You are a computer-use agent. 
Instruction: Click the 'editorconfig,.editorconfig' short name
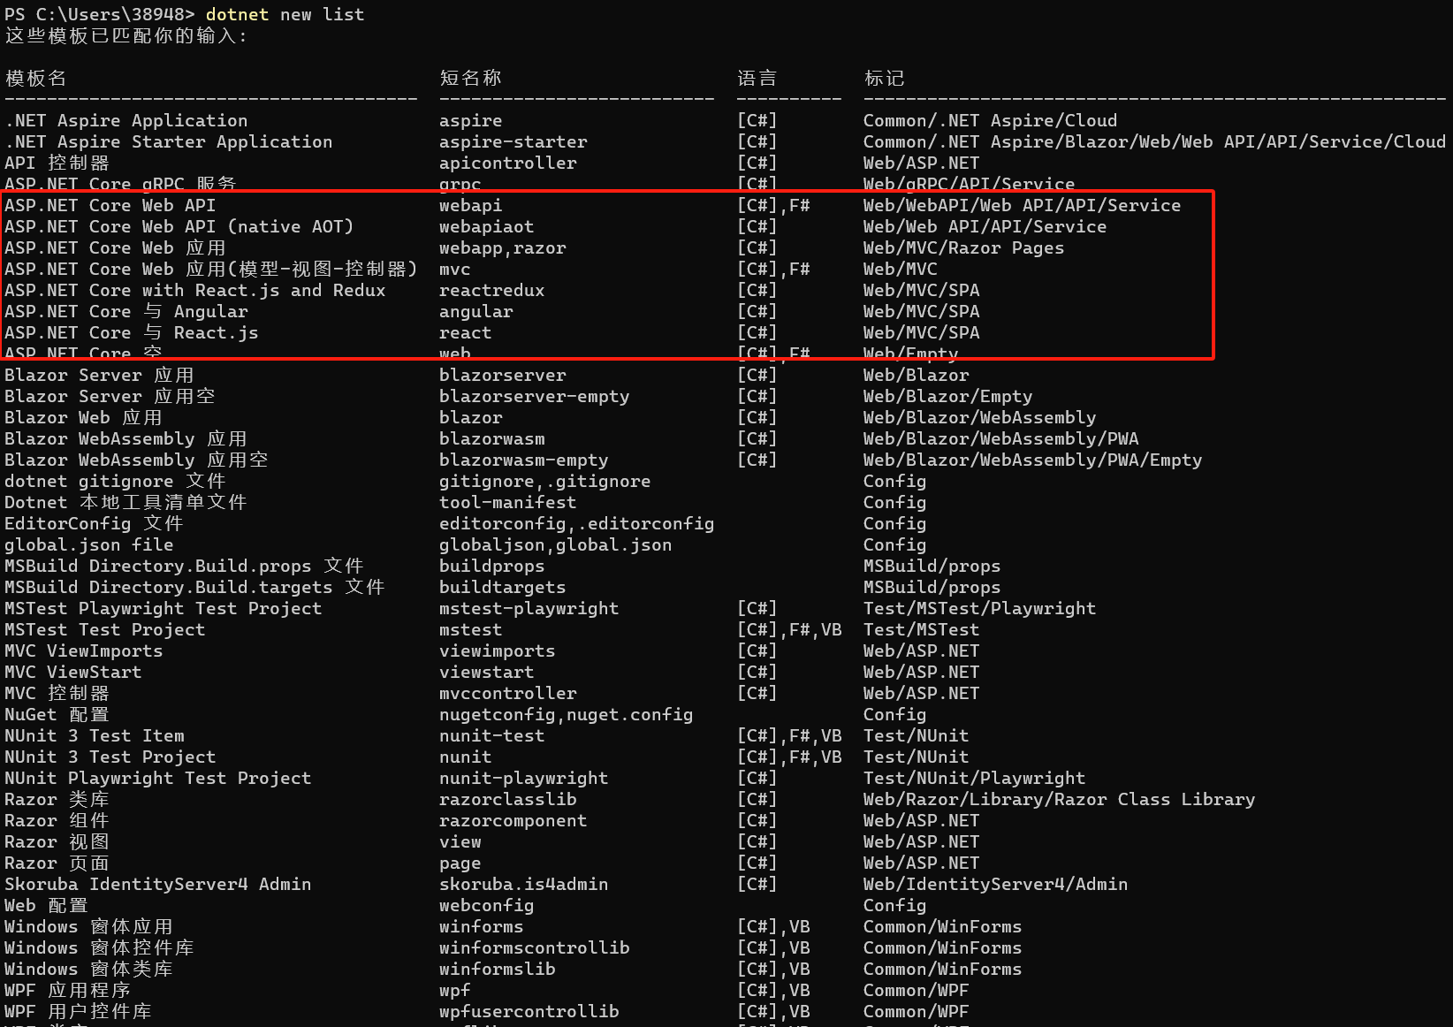point(577,523)
